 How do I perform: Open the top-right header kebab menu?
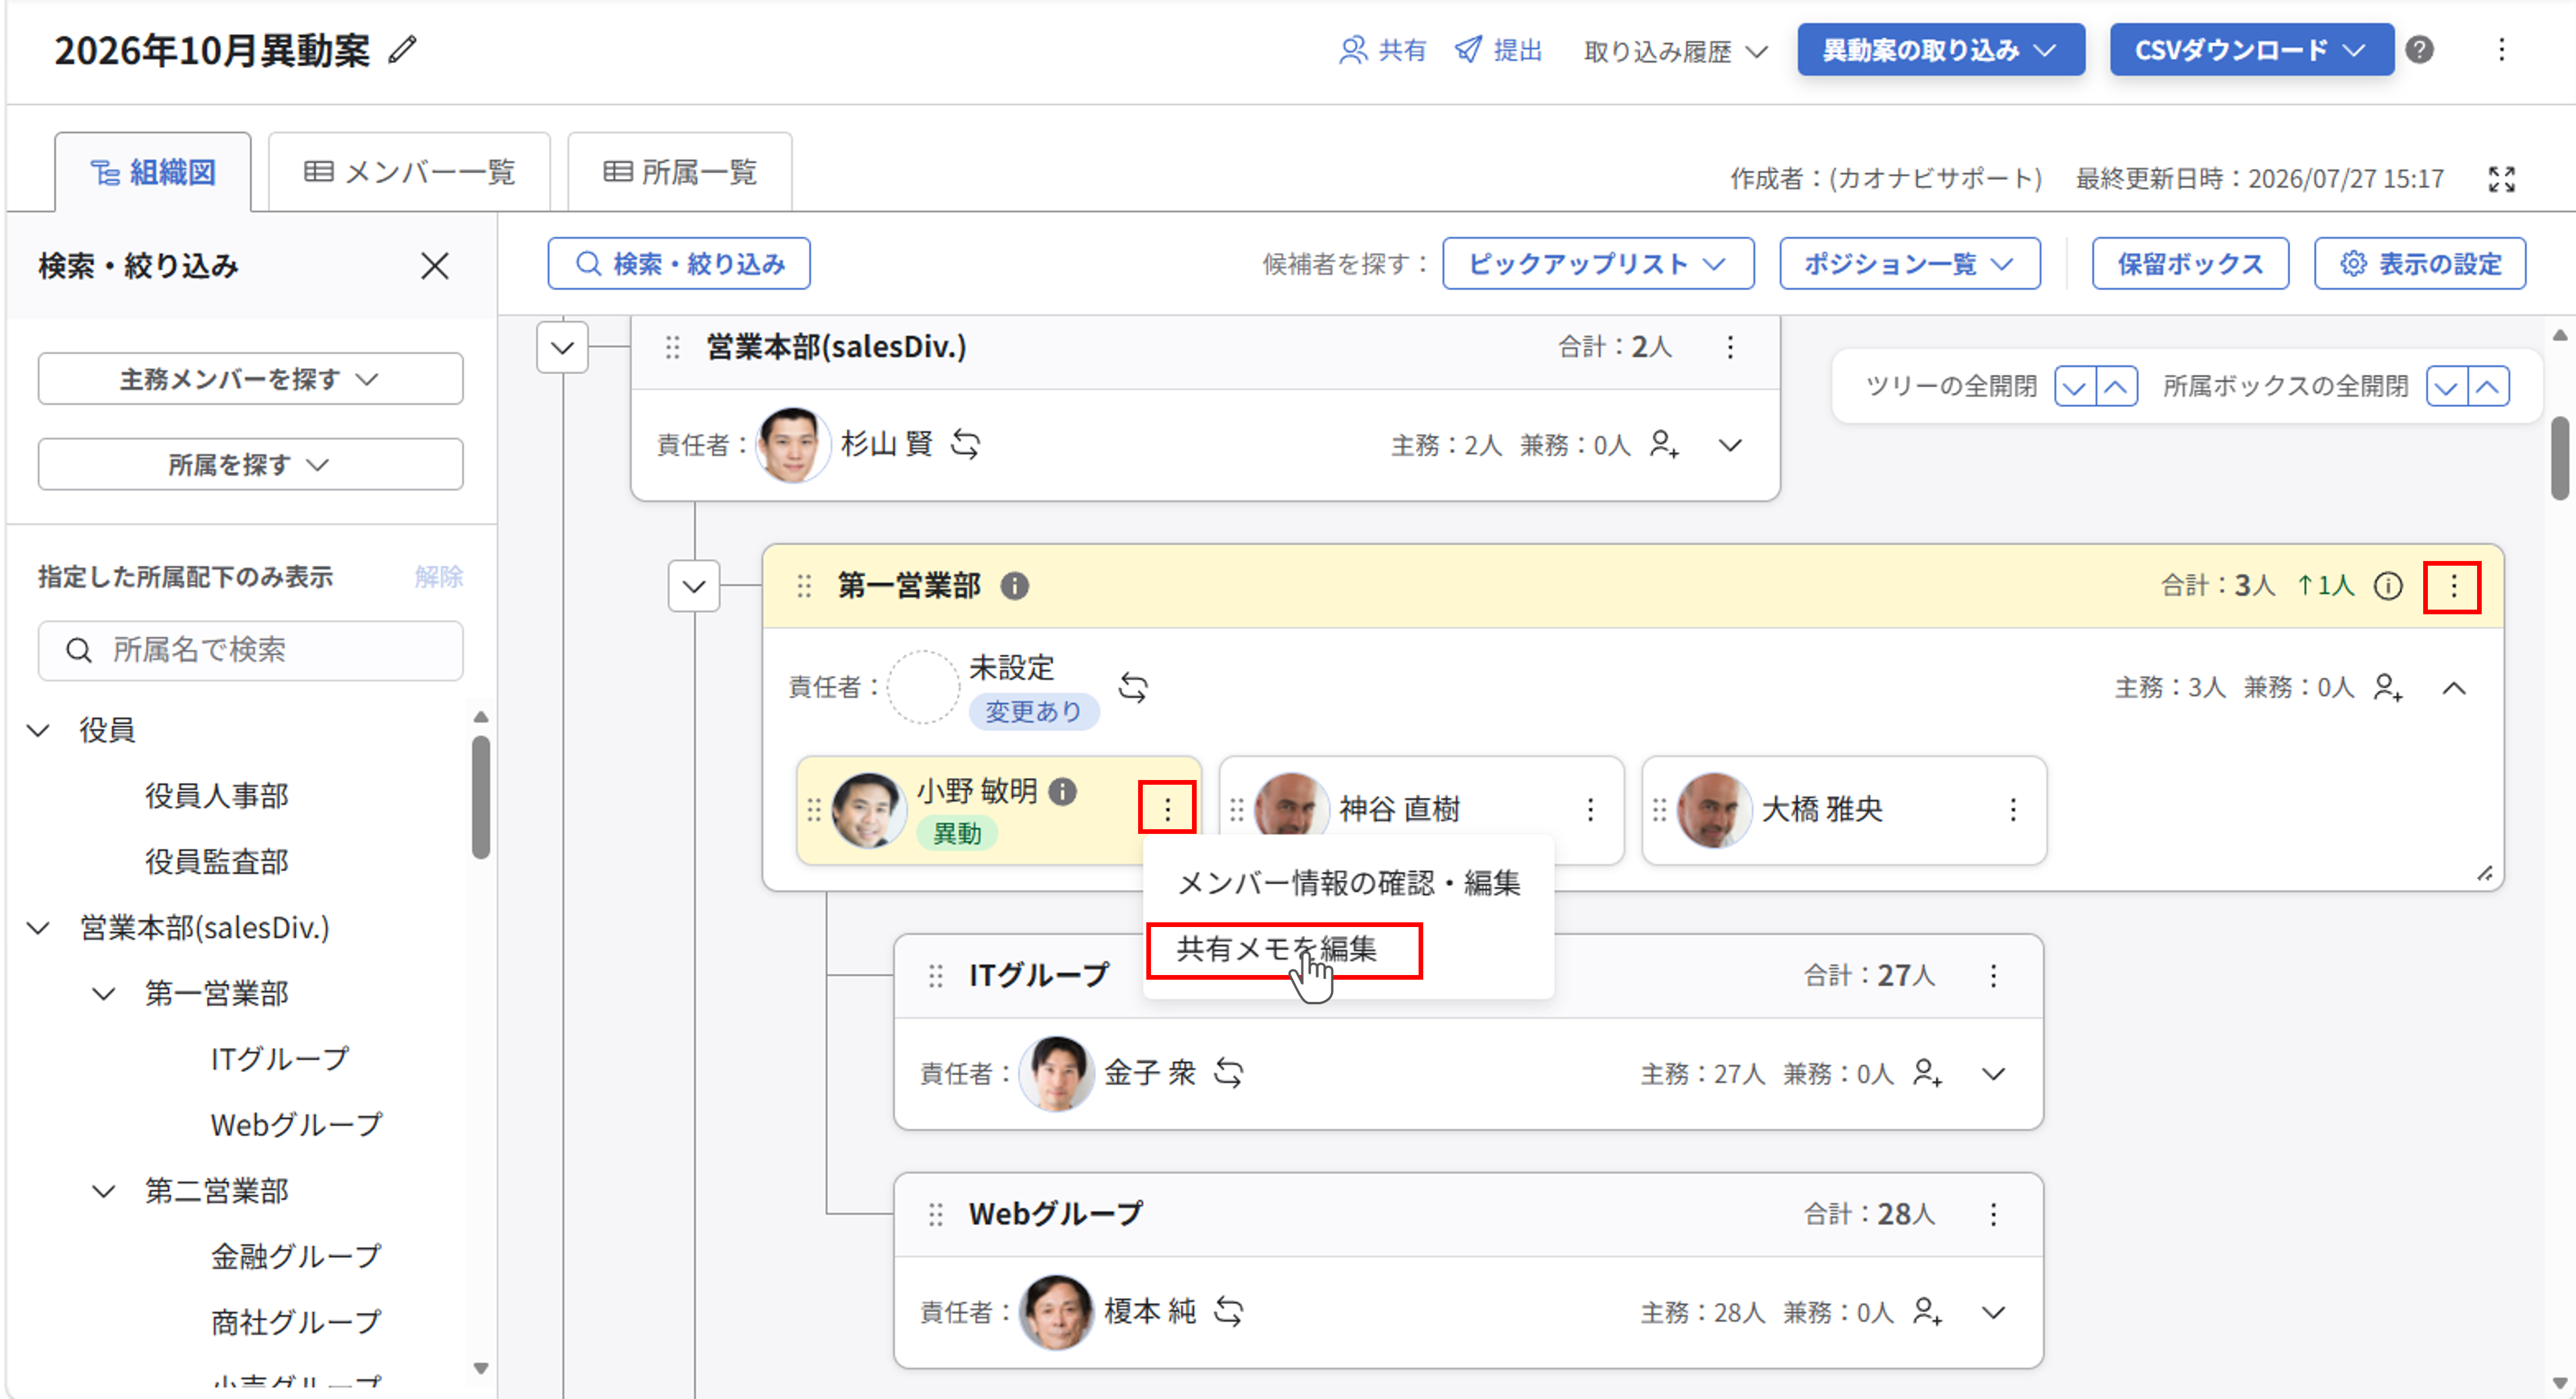point(2501,49)
